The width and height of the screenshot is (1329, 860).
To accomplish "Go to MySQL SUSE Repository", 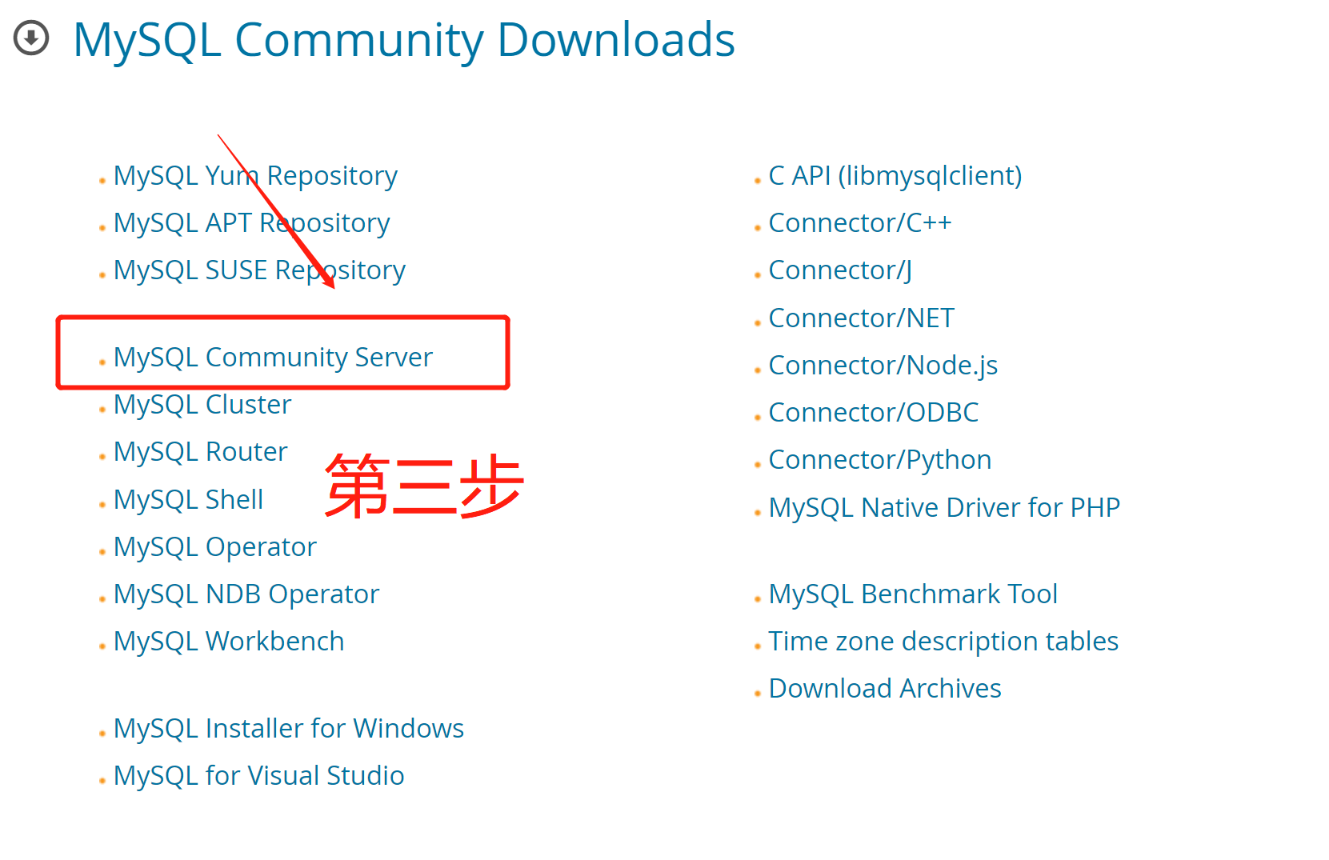I will tap(259, 270).
